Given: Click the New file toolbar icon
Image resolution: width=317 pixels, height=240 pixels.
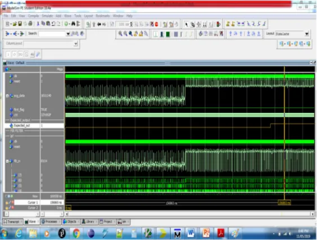Looking at the screenshot, I should [x=7, y=24].
